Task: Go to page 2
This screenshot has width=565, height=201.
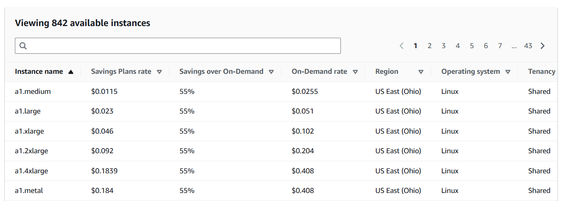Action: tap(429, 46)
